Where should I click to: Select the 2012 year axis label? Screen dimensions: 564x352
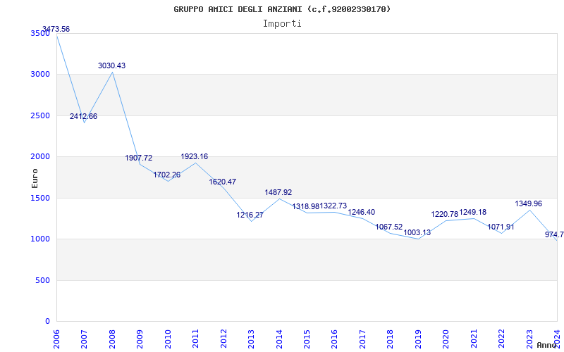click(x=223, y=339)
